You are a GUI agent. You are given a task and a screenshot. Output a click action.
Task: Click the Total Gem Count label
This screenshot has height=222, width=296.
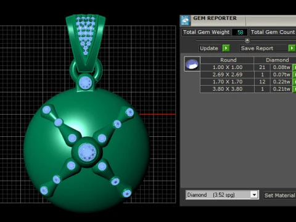pos(273,32)
